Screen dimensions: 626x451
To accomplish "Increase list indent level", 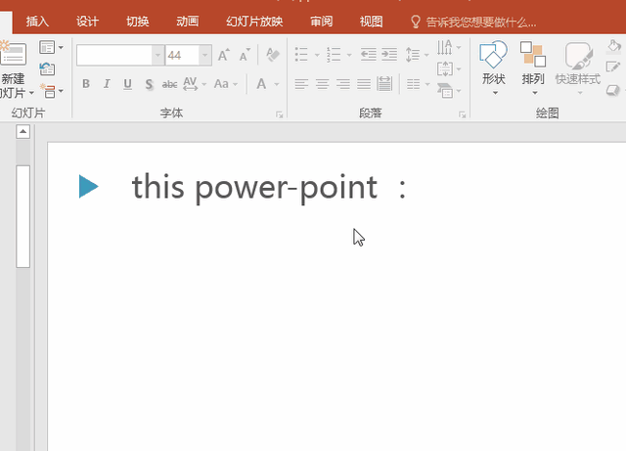I will point(389,55).
